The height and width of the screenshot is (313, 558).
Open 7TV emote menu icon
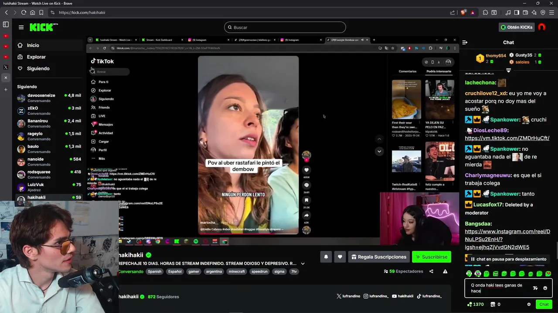pos(535,288)
